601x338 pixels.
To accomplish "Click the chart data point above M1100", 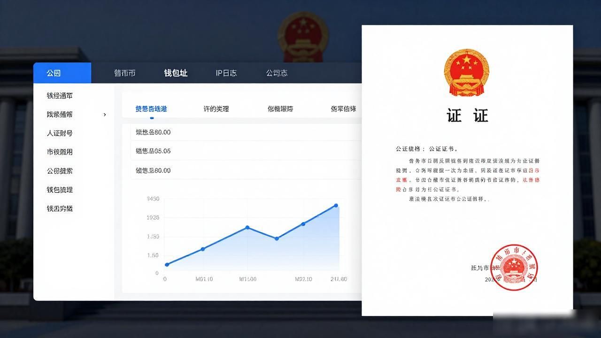I will (247, 228).
